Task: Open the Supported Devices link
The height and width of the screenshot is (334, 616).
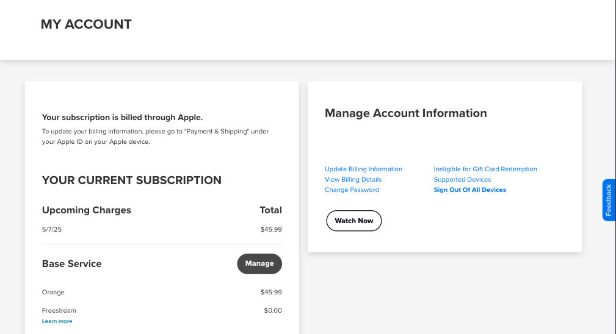Action: point(462,180)
